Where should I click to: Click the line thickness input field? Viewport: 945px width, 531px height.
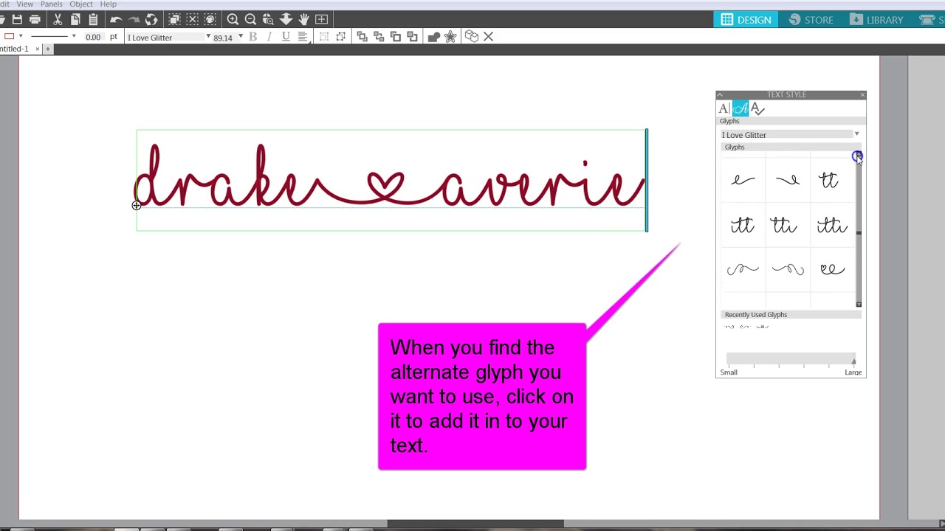click(93, 38)
